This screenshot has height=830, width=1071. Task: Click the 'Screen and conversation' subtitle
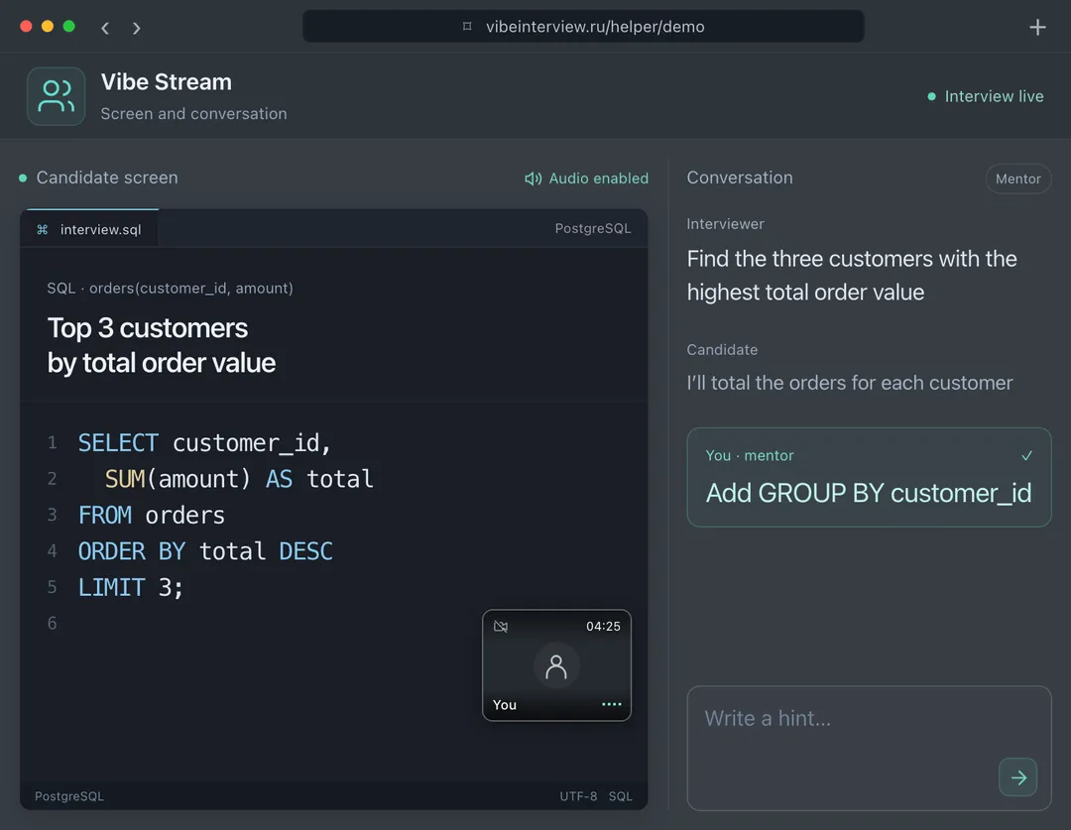click(194, 113)
